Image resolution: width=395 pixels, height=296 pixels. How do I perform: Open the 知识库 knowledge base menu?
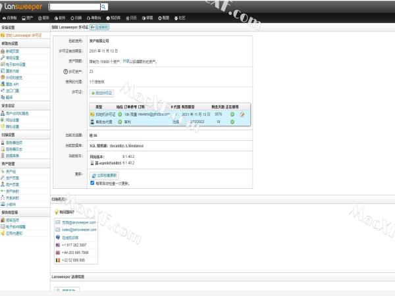pyautogui.click(x=113, y=18)
